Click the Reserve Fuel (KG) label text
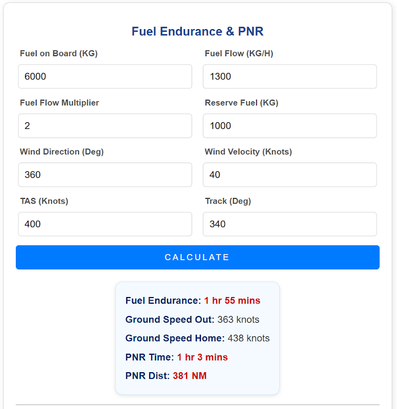Viewport: 397px width, 409px height. pos(241,103)
